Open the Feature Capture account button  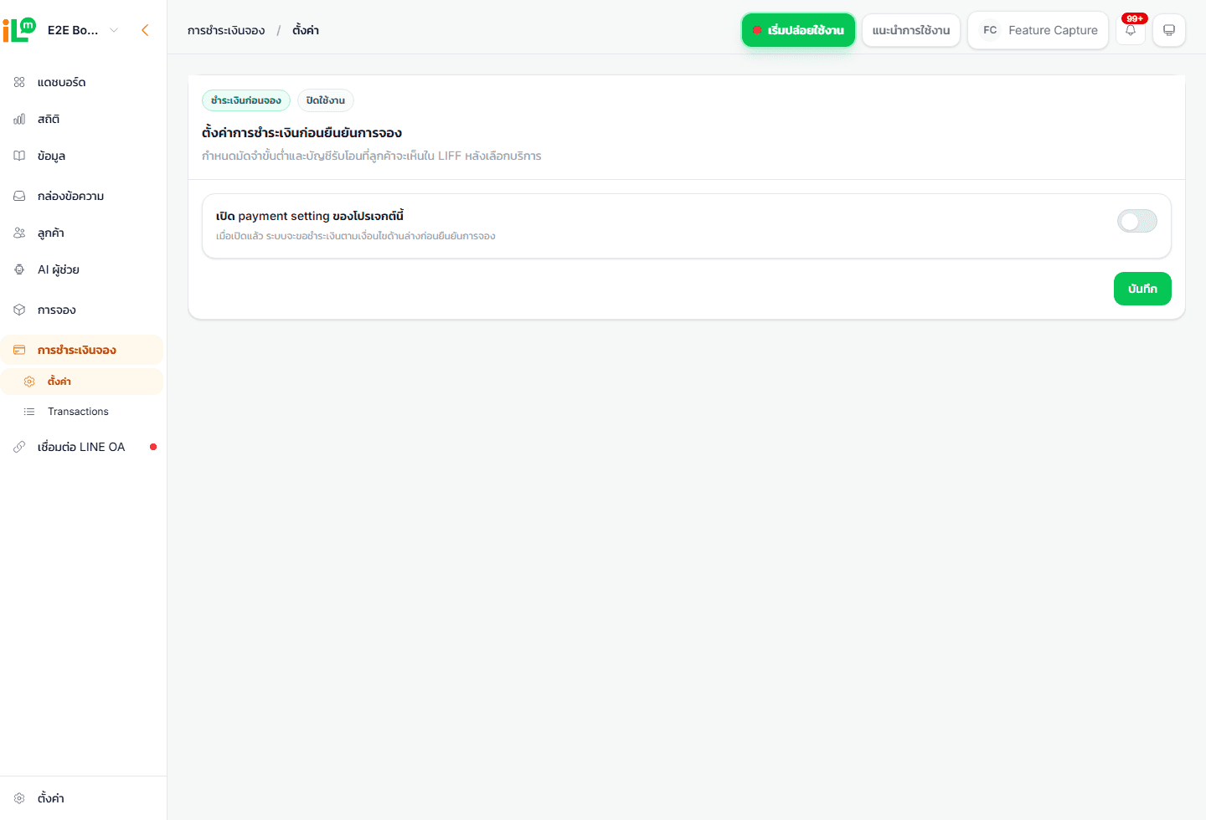tap(1038, 30)
